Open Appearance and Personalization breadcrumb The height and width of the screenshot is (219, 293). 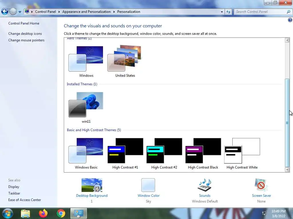click(x=86, y=11)
